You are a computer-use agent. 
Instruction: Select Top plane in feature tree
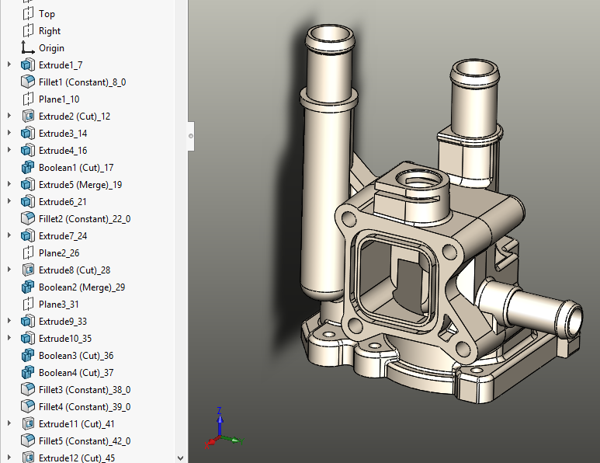pyautogui.click(x=47, y=13)
